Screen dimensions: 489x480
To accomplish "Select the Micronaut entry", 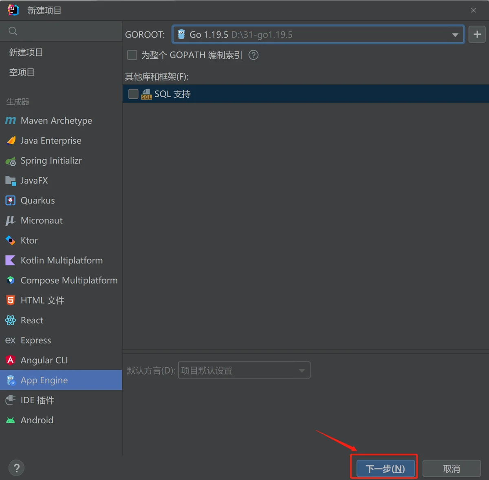I will click(x=61, y=220).
